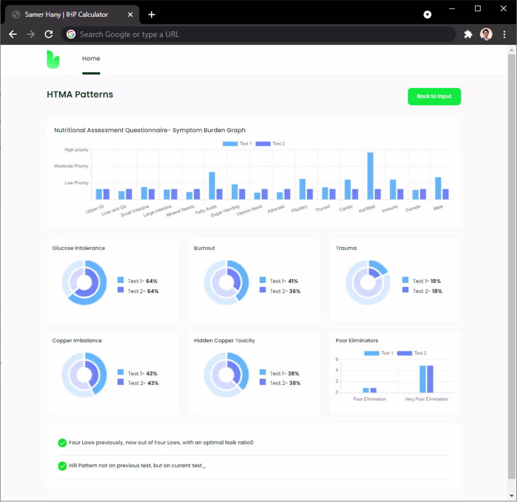Click the Back to Input button
Image resolution: width=517 pixels, height=502 pixels.
click(434, 96)
